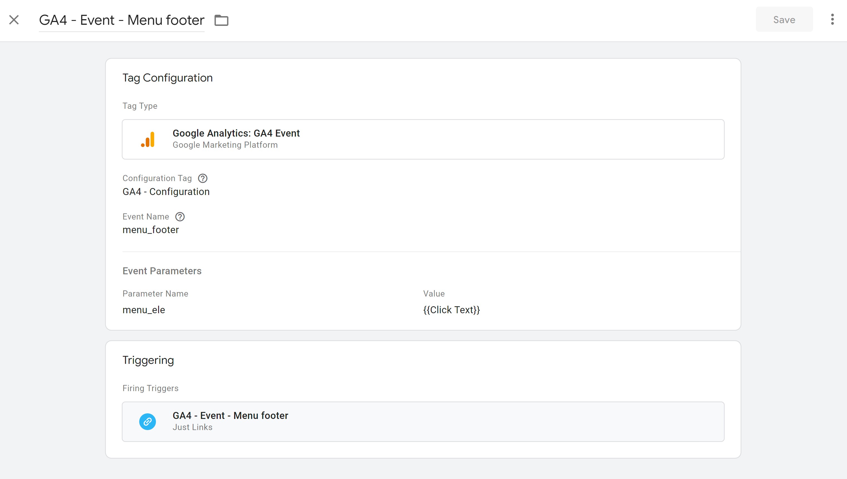Click the blue link icon on Just Links trigger
Image resolution: width=847 pixels, height=479 pixels.
(148, 421)
